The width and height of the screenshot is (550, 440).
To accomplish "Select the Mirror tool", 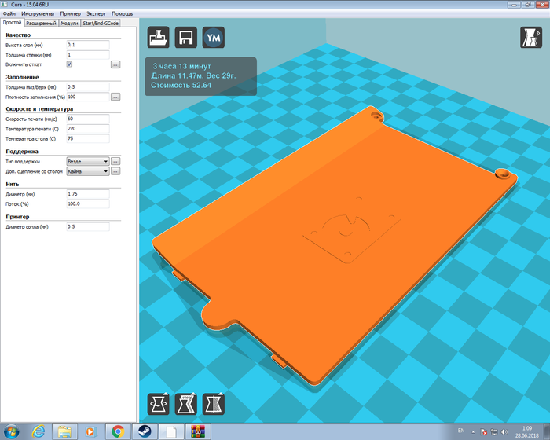I will [213, 404].
